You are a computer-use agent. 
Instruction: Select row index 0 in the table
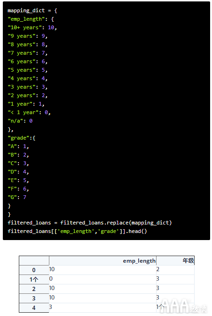coord(34,270)
